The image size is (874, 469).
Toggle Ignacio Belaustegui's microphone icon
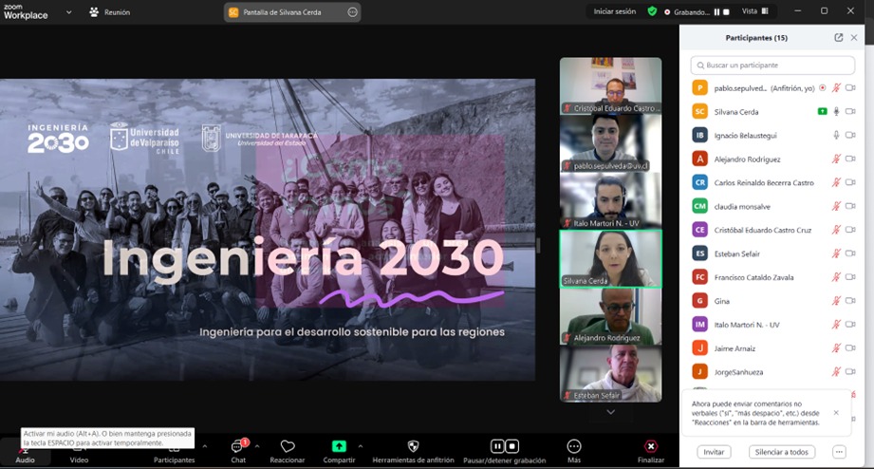pyautogui.click(x=836, y=135)
